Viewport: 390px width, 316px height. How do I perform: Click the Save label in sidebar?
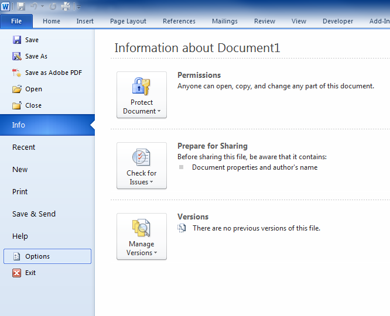click(x=32, y=40)
